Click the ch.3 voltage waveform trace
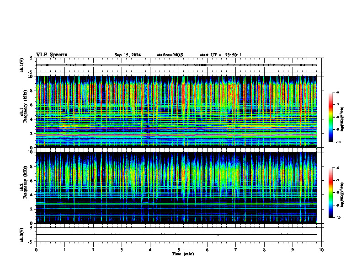 coord(176,235)
